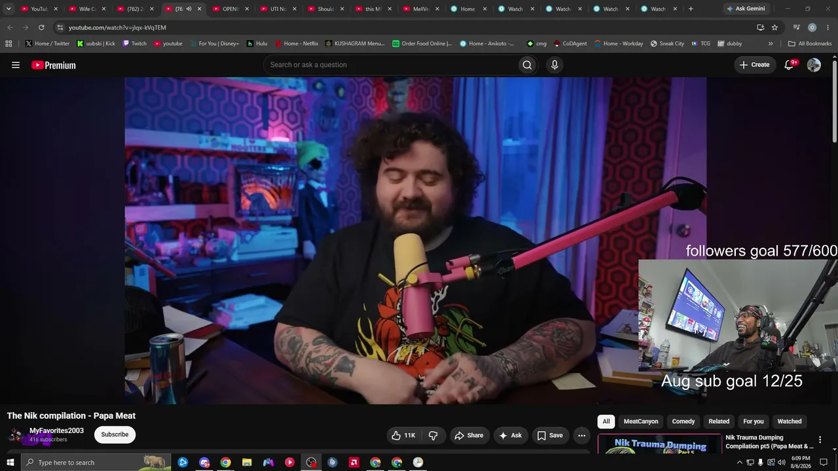The width and height of the screenshot is (838, 471).
Task: Open the Home - Workday bookmark
Action: click(619, 44)
